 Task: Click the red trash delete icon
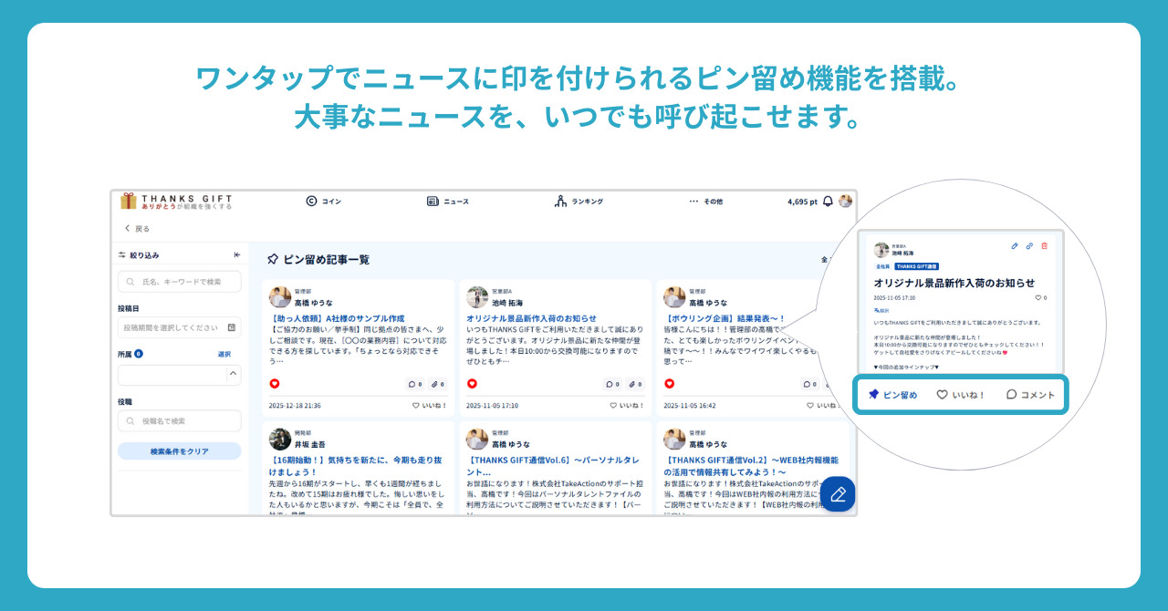(1044, 246)
